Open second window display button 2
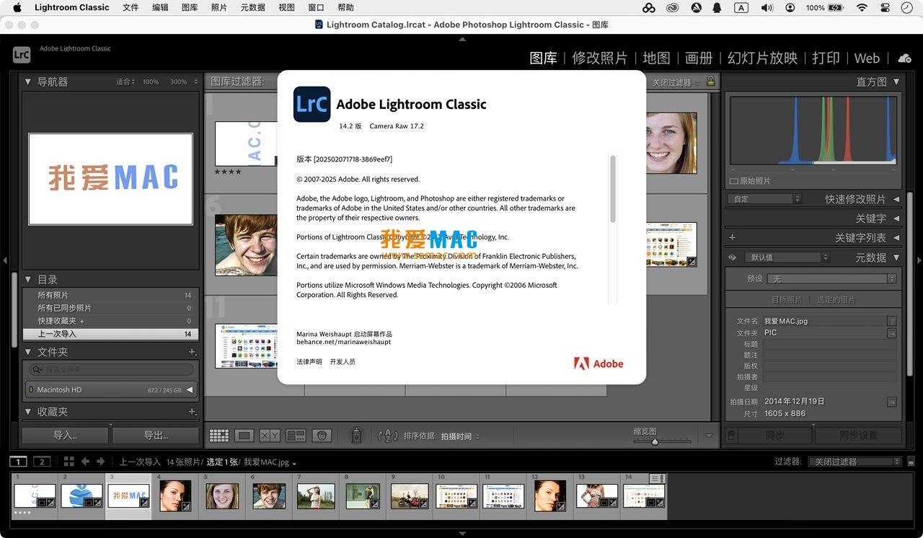923x538 pixels. [42, 462]
